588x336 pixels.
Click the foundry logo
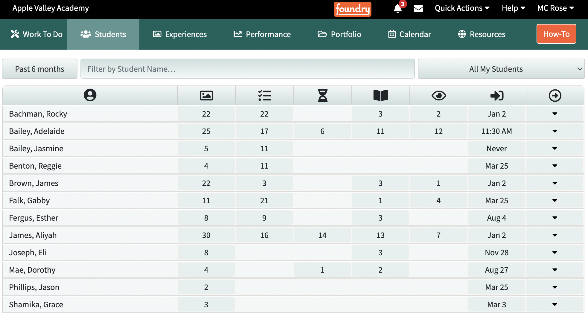point(352,9)
